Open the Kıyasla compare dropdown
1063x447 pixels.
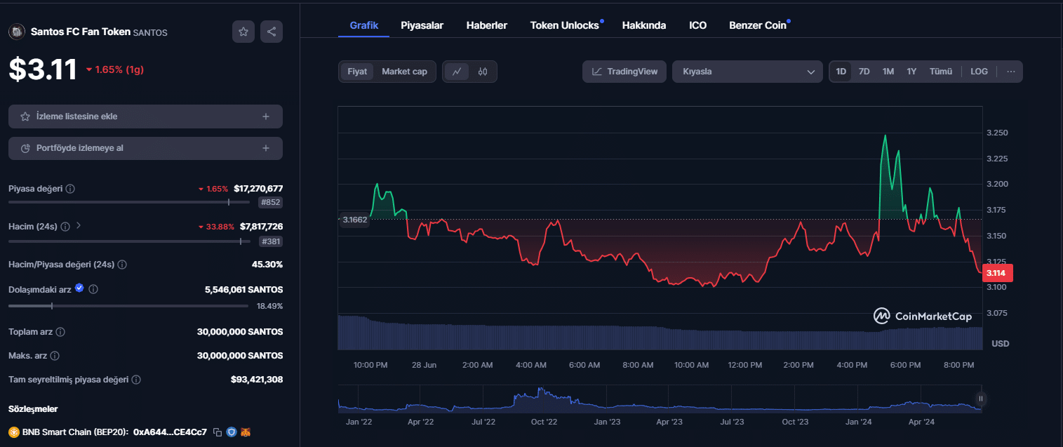coord(747,72)
